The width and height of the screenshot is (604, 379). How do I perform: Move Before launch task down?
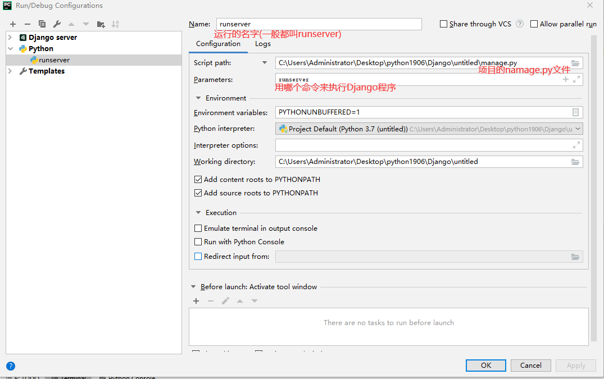255,301
